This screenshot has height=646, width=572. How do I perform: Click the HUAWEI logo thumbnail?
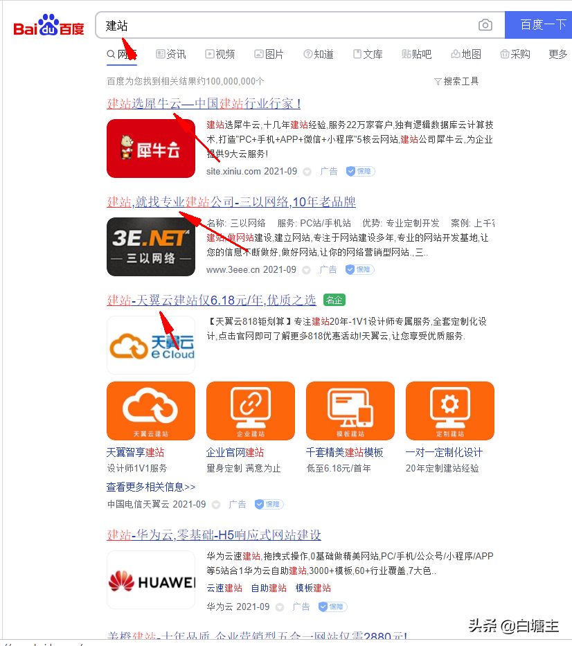point(151,580)
